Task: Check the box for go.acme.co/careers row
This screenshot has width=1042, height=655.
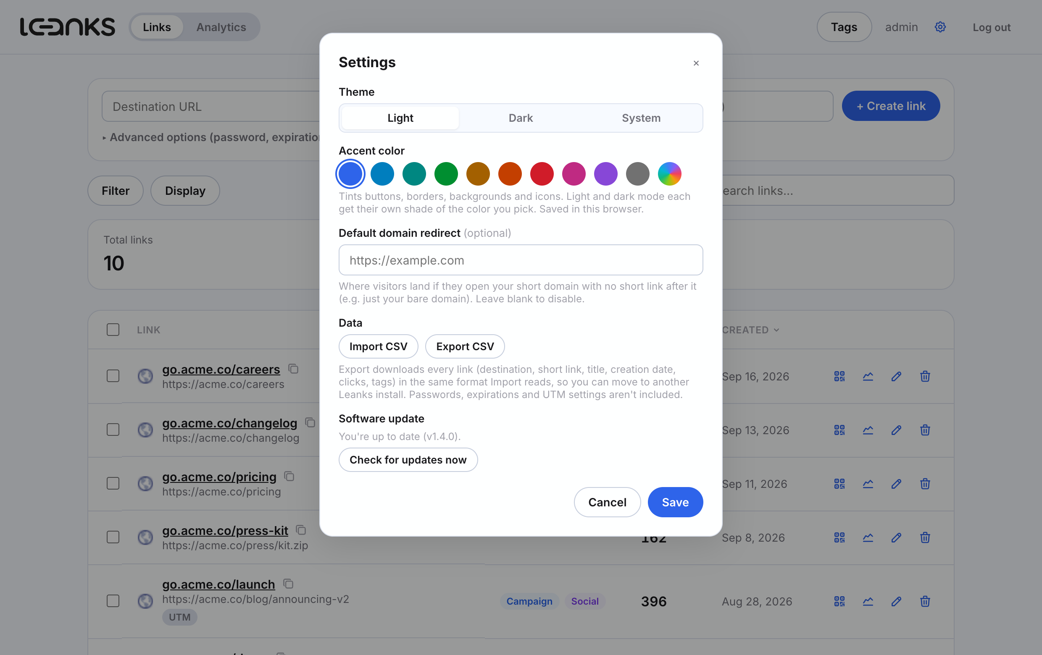Action: 113,376
